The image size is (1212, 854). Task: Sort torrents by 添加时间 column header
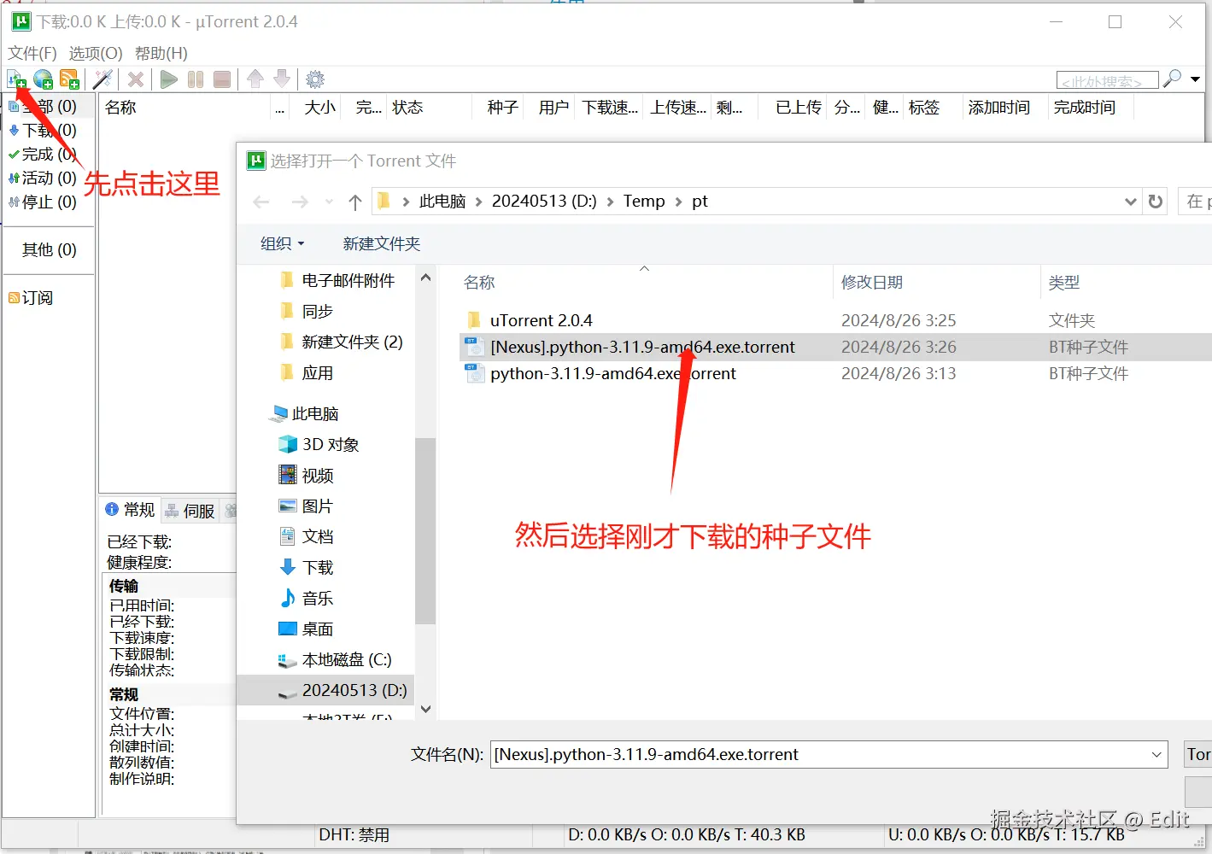(x=999, y=108)
